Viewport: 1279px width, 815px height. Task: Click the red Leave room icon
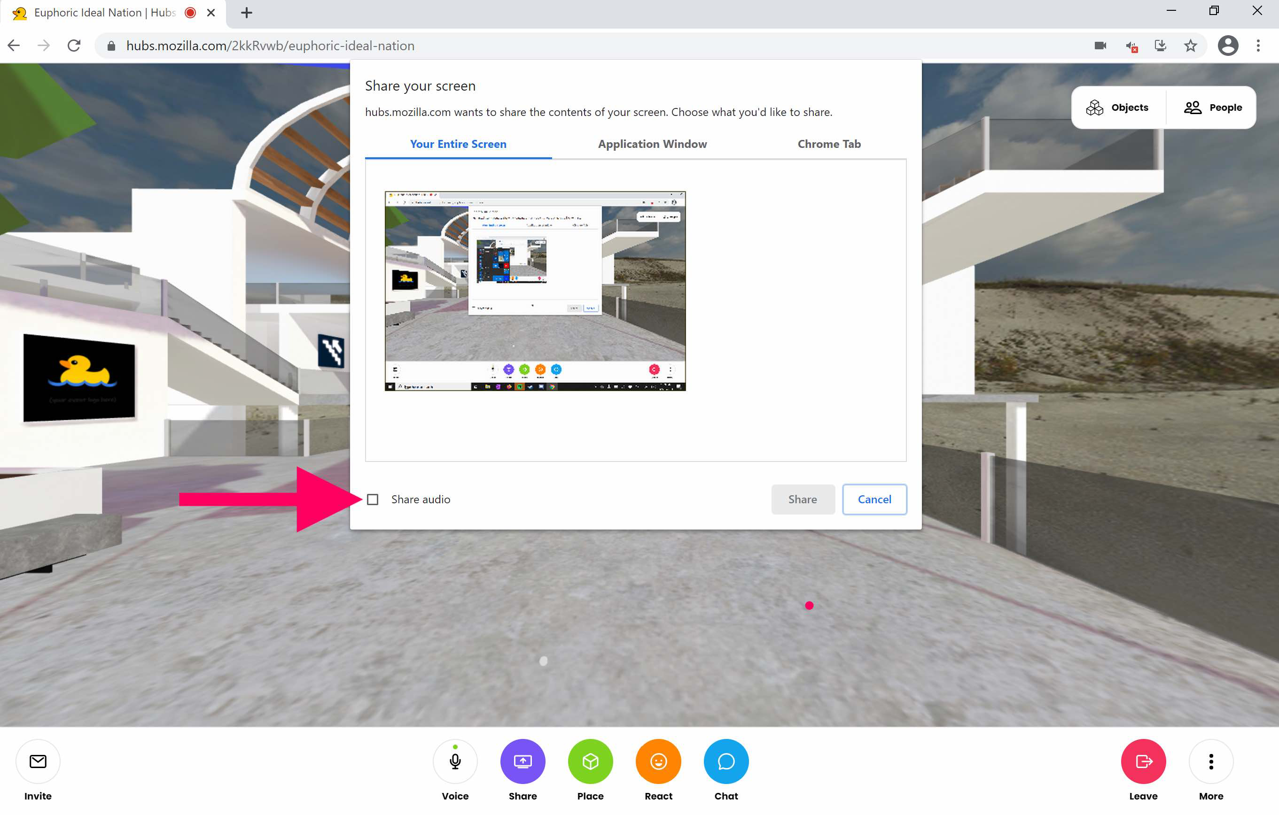[x=1143, y=761]
